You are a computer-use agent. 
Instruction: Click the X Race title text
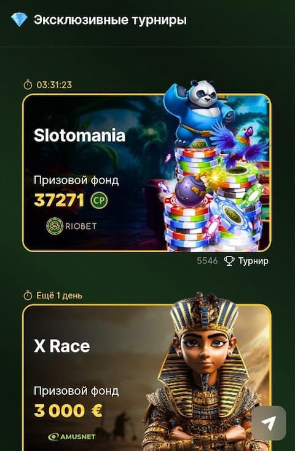pos(61,346)
